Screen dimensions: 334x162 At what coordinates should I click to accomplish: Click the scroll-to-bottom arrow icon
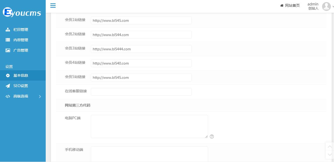330,154
